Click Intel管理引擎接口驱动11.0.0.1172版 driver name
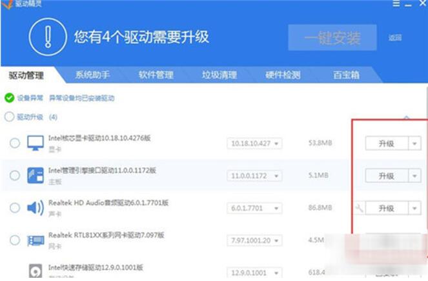This screenshot has height=281, width=428. tap(102, 170)
